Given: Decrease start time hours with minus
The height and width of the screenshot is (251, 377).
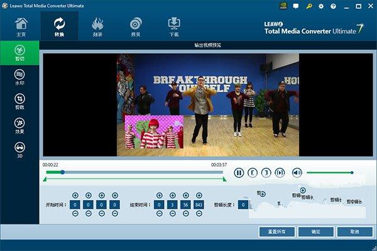Looking at the screenshot, I should [75, 213].
